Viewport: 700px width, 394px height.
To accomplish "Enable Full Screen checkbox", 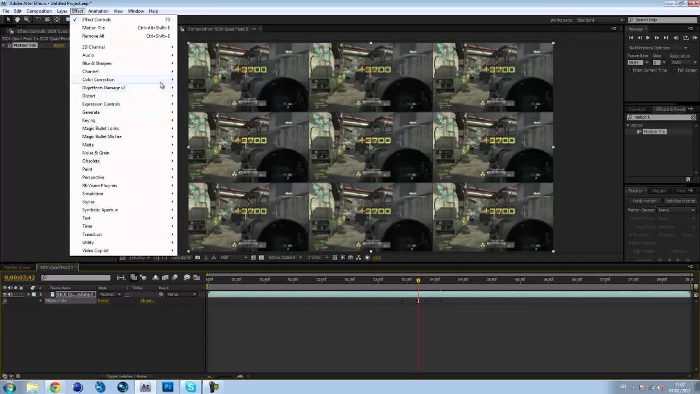I will (674, 70).
